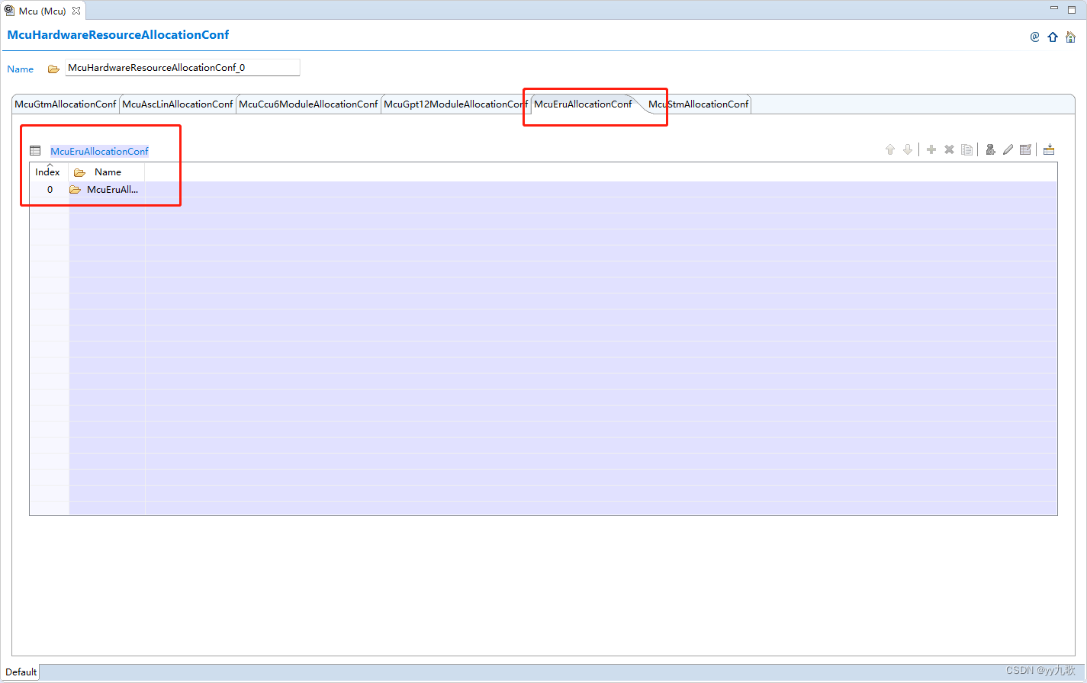
Task: Delete element using the X icon
Action: click(950, 149)
